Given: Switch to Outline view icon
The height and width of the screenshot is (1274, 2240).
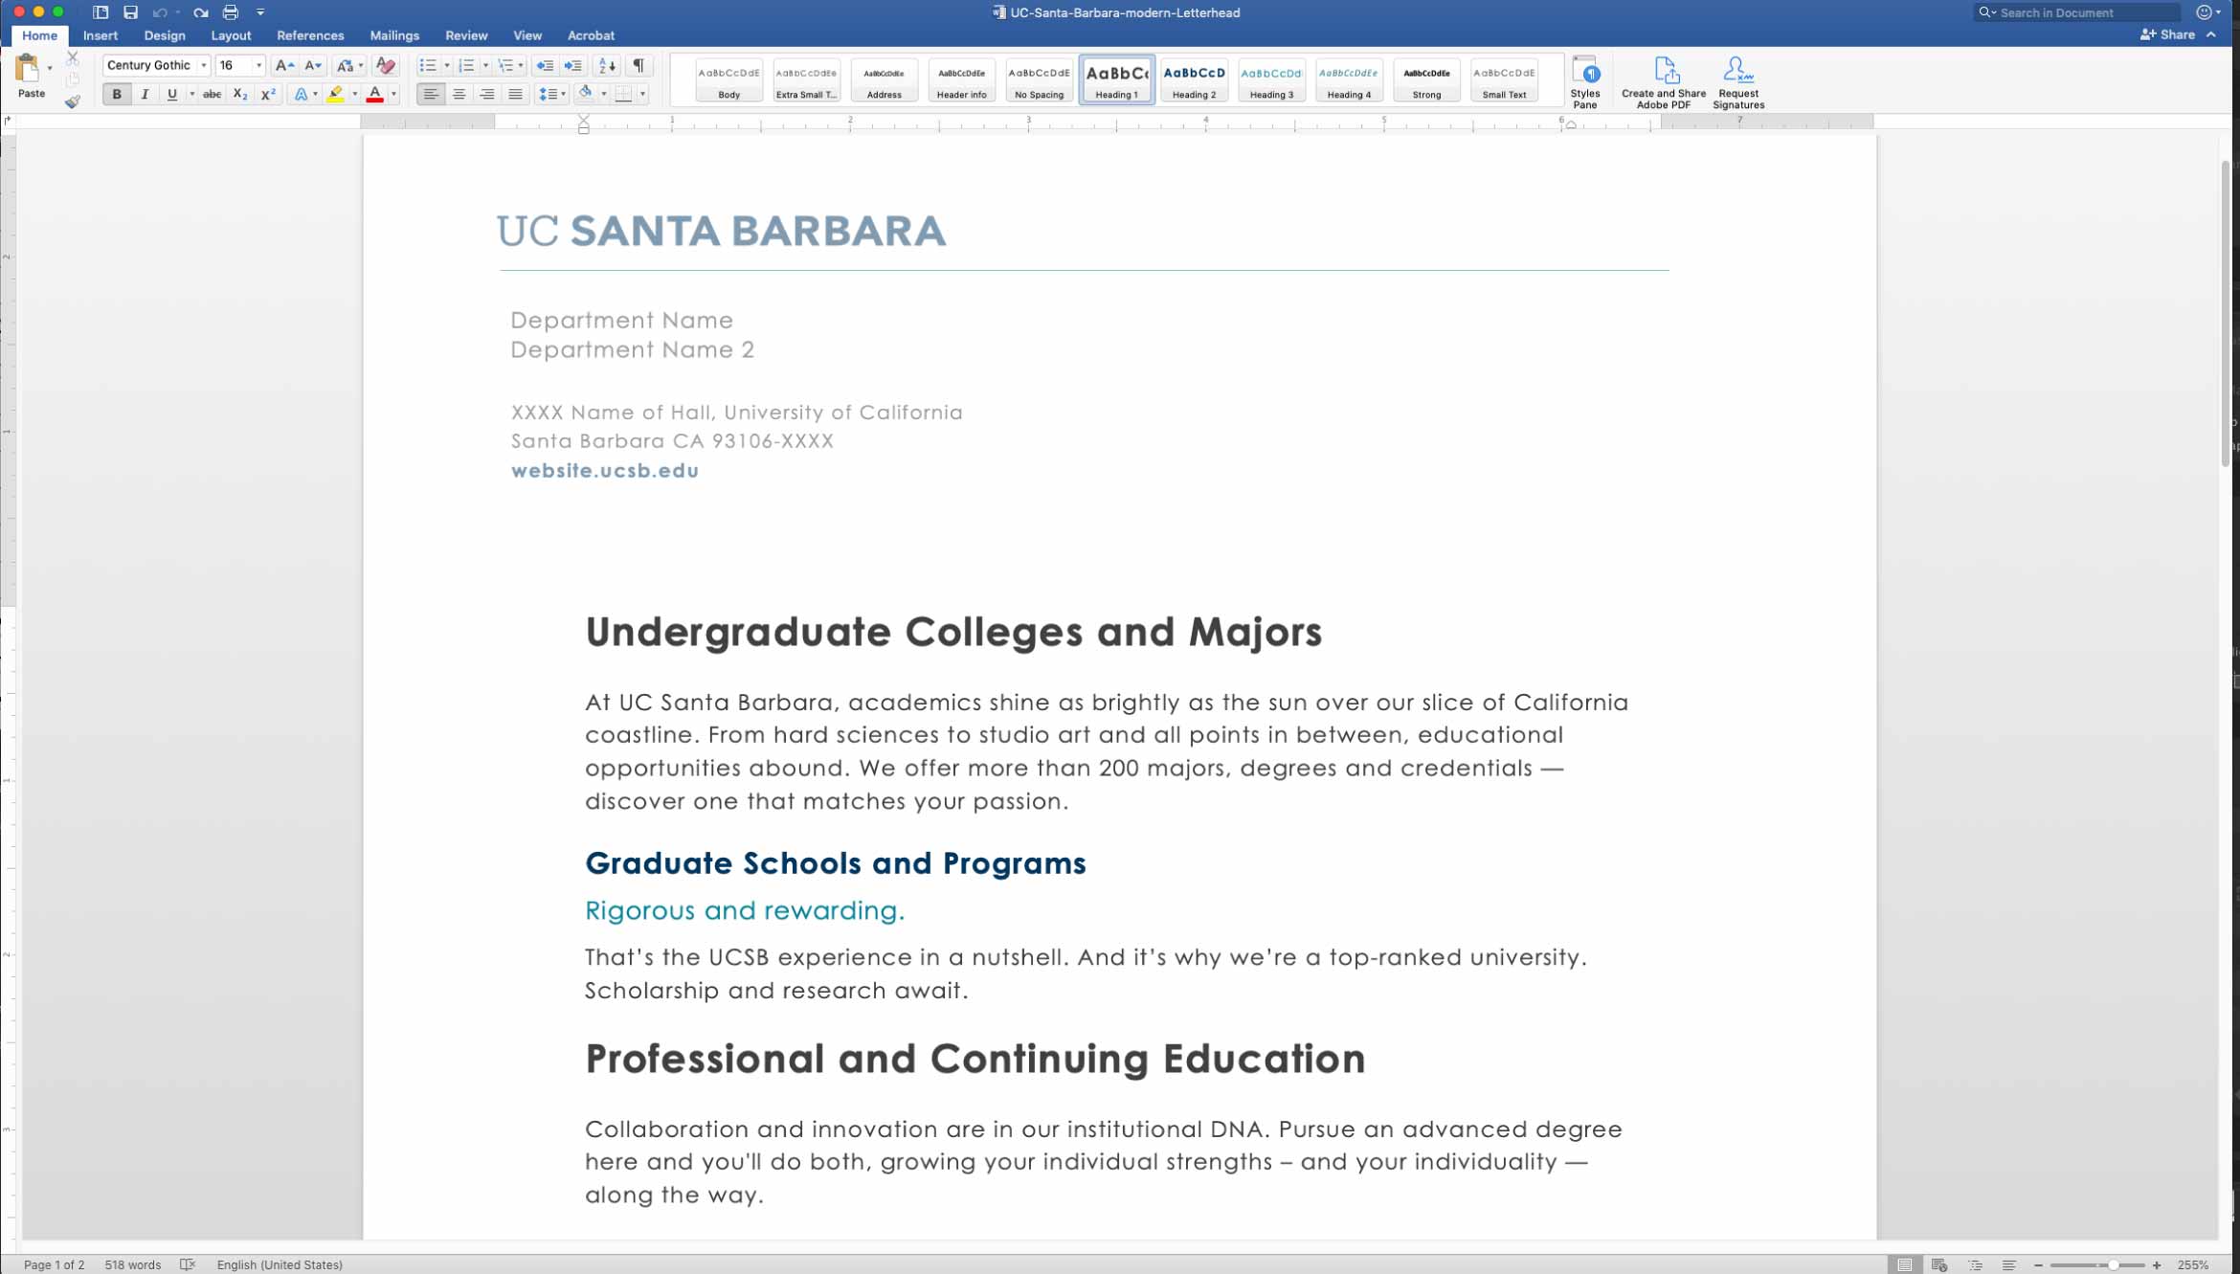Looking at the screenshot, I should click(x=1975, y=1264).
